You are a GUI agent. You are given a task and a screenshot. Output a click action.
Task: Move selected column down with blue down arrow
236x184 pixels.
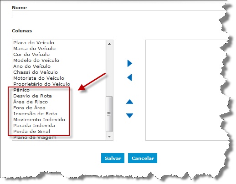[129, 115]
